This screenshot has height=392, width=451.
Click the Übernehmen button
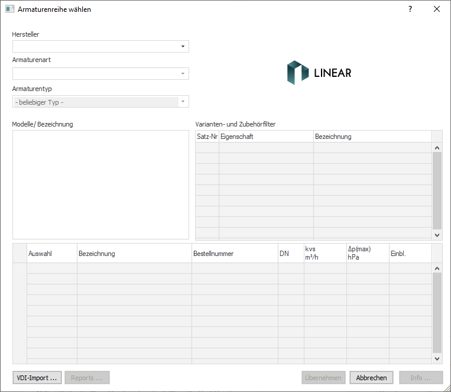coord(323,378)
